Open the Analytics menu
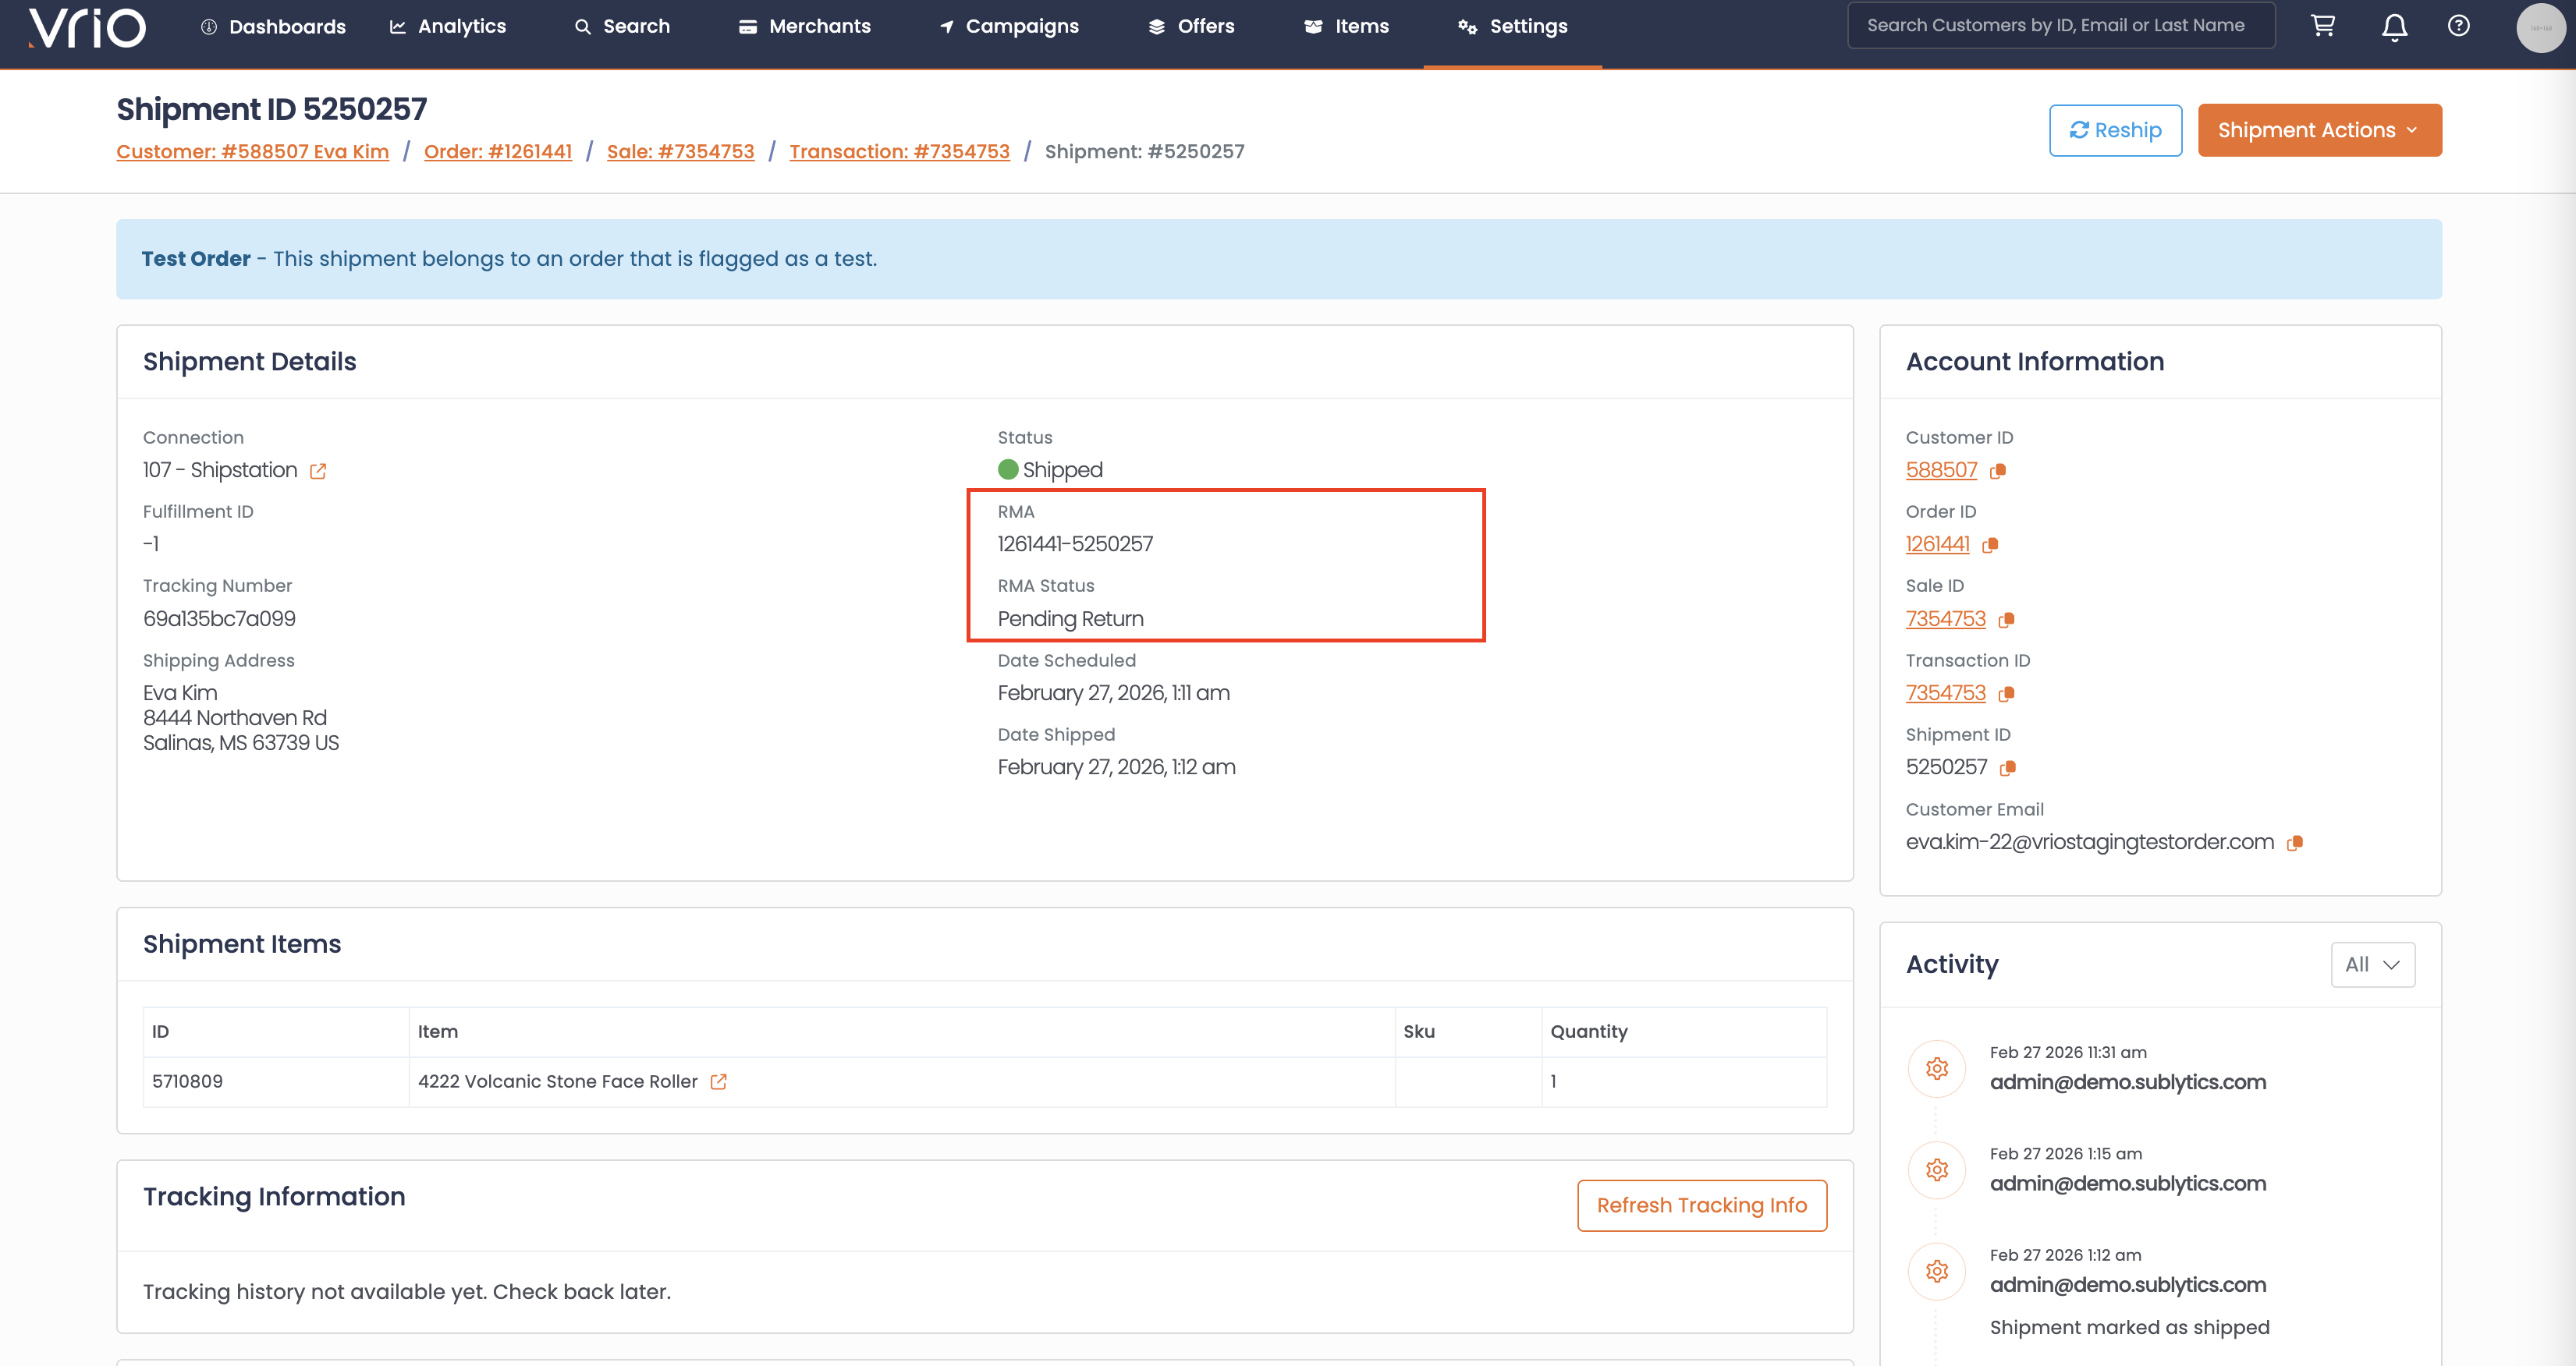Image resolution: width=2576 pixels, height=1366 pixels. [448, 27]
